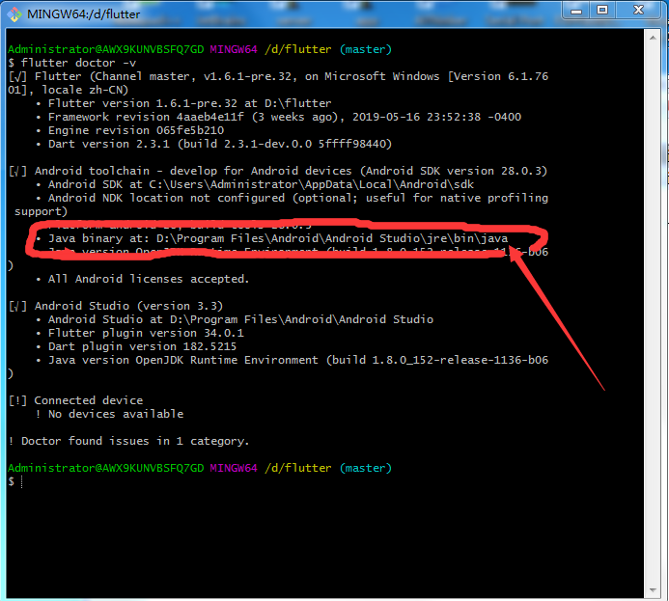669x601 pixels.
Task: Click the 'Android Studio (version 3.3)' heading
Action: click(x=116, y=306)
